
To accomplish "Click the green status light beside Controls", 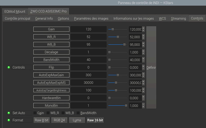I will coord(9,67).
